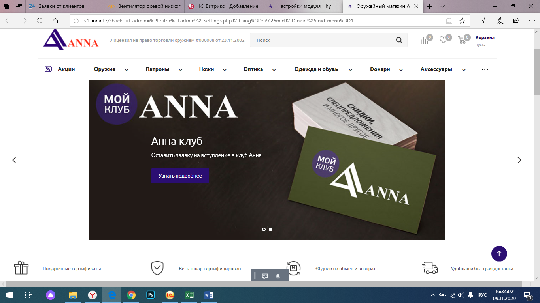Open the browser favorites hub icon
Viewport: 540px width, 303px height.
click(485, 21)
